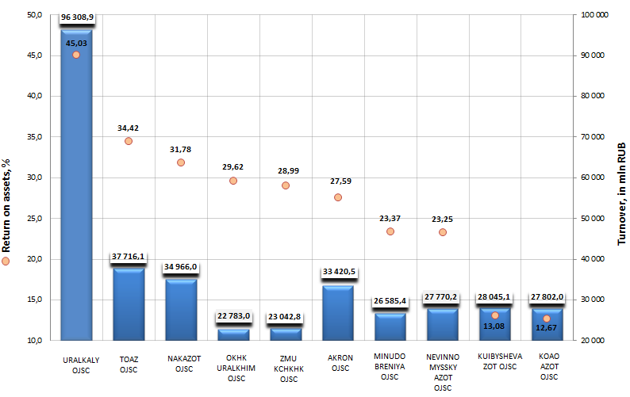Select the orange marker below 23,25
This screenshot has width=630, height=397.
pyautogui.click(x=443, y=232)
